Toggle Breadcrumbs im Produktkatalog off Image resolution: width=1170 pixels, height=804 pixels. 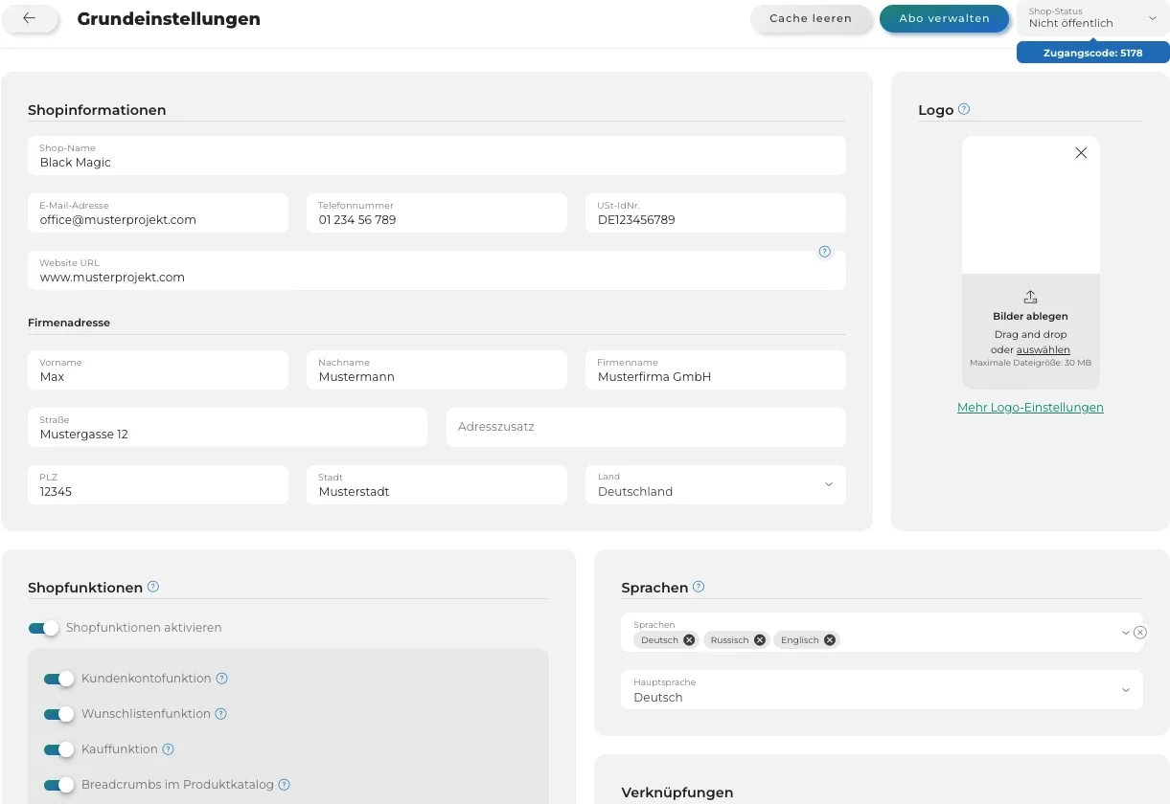(x=58, y=785)
